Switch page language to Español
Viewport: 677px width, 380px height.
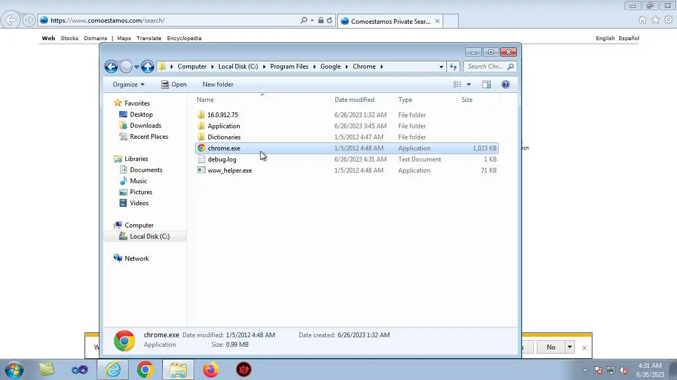[629, 38]
